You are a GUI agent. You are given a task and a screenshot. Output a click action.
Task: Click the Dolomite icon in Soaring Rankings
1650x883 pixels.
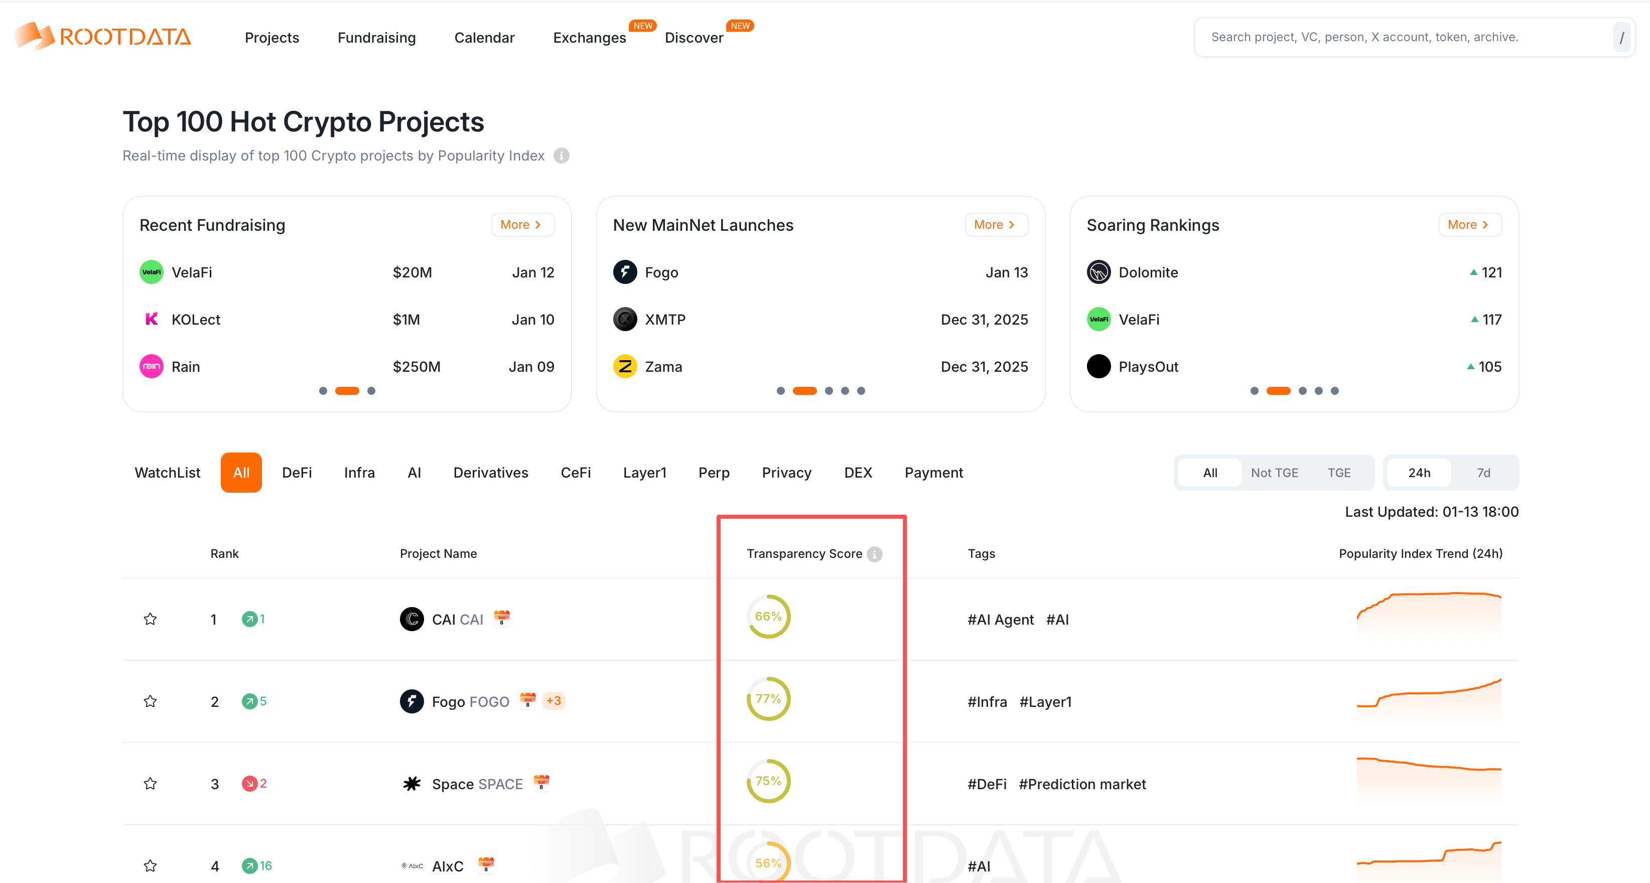tap(1098, 272)
